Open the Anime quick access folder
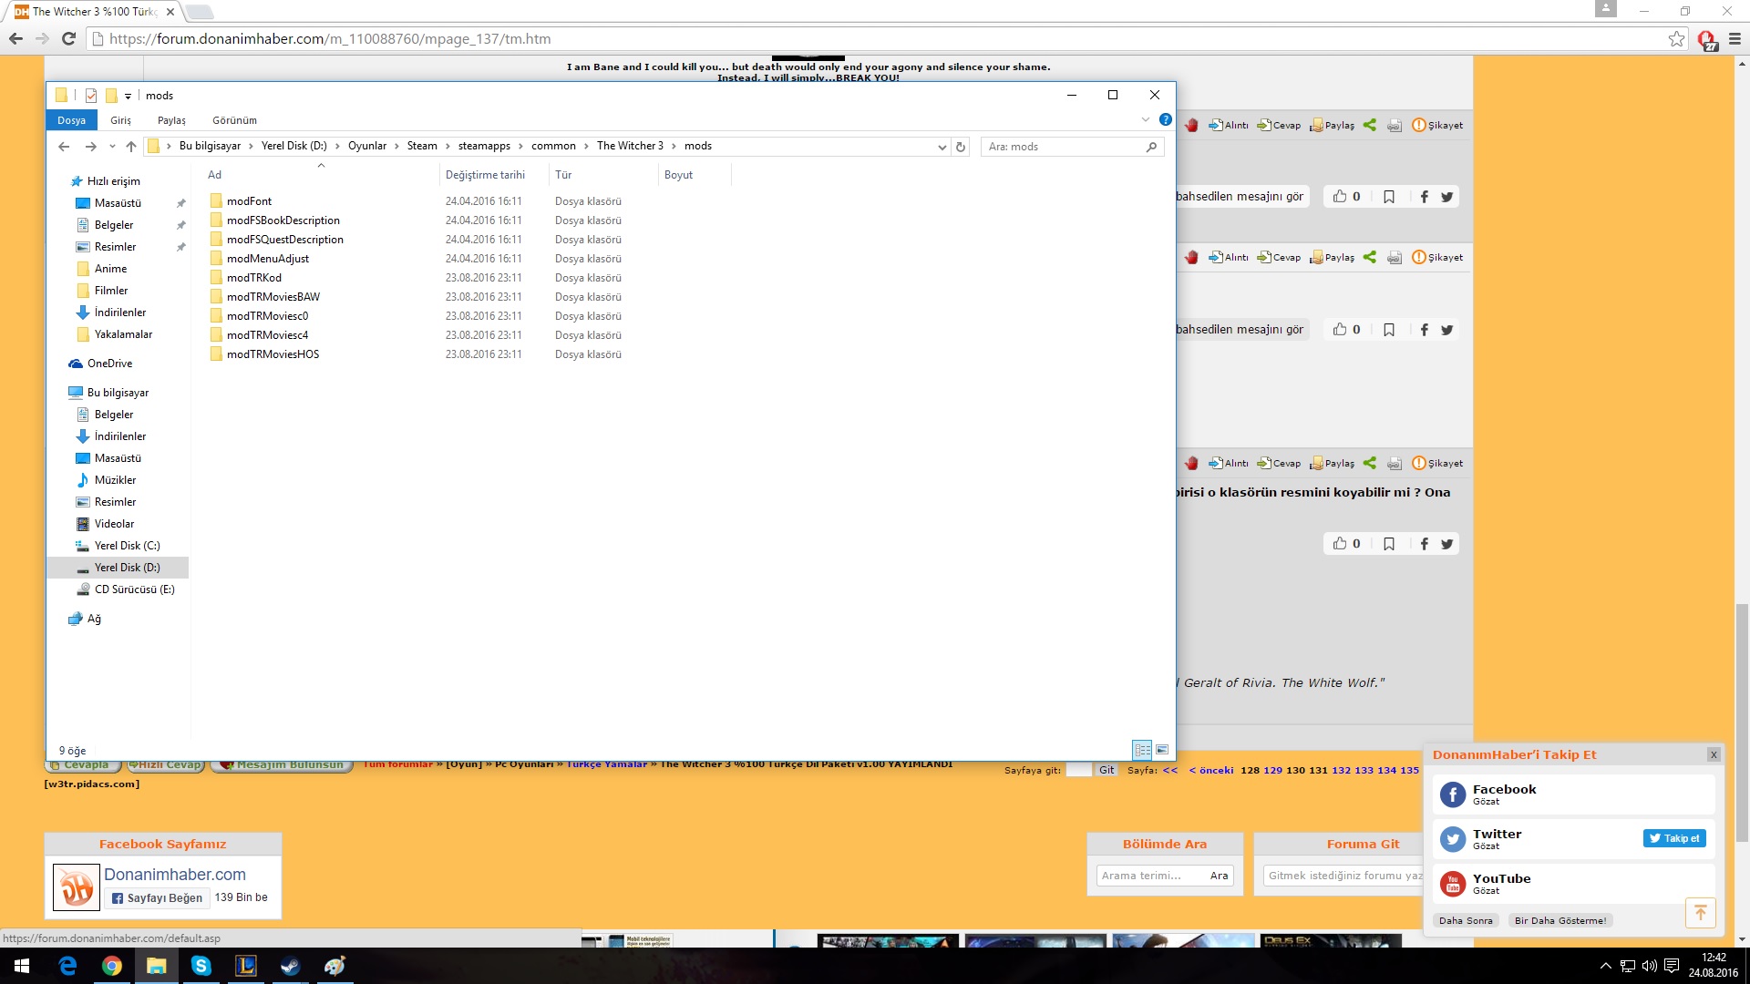The image size is (1750, 984). 110,269
